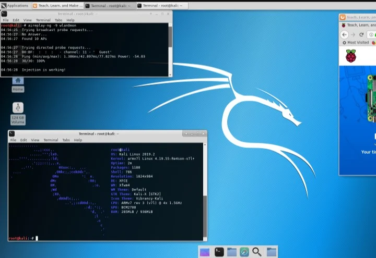The height and width of the screenshot is (258, 376).
Task: Click the show desktop icon in the dock
Action: [205, 252]
